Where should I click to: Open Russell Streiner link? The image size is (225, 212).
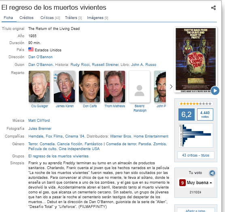coord(105,65)
